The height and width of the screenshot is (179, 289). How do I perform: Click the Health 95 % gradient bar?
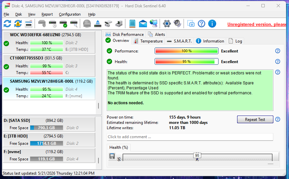(187, 61)
